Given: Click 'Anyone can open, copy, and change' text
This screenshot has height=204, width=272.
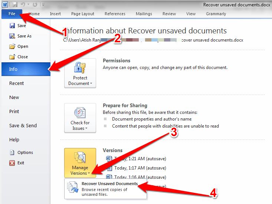Looking at the screenshot, I should pyautogui.click(x=165, y=68).
